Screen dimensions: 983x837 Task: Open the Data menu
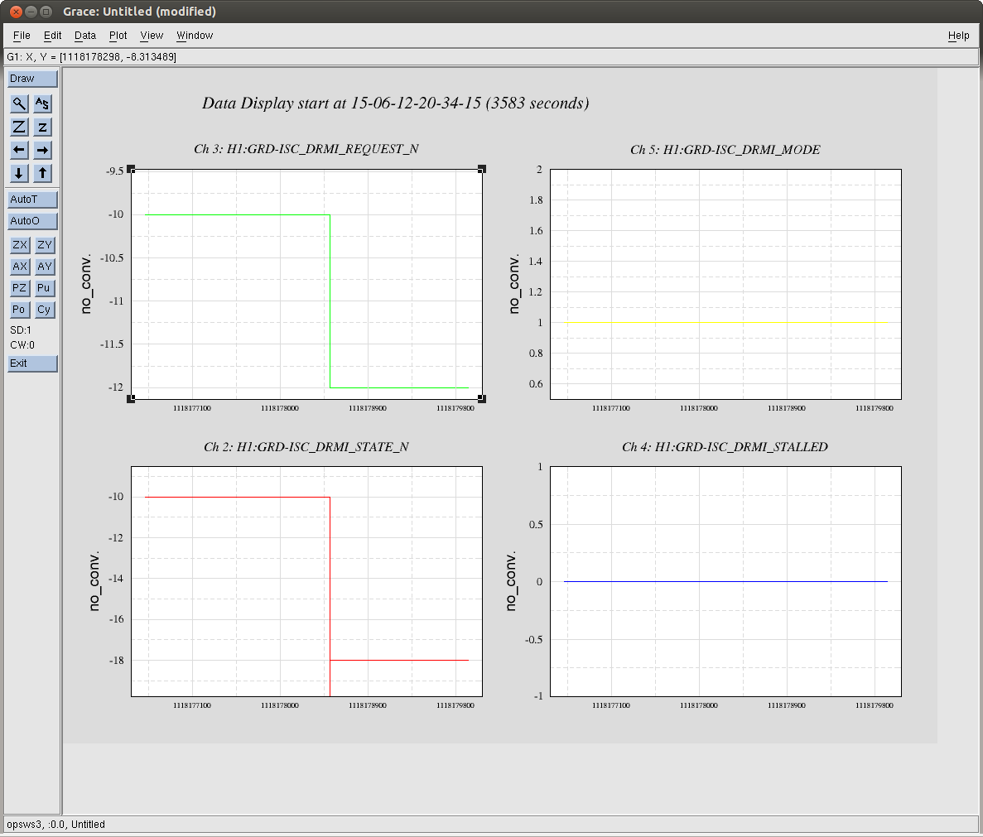(85, 36)
